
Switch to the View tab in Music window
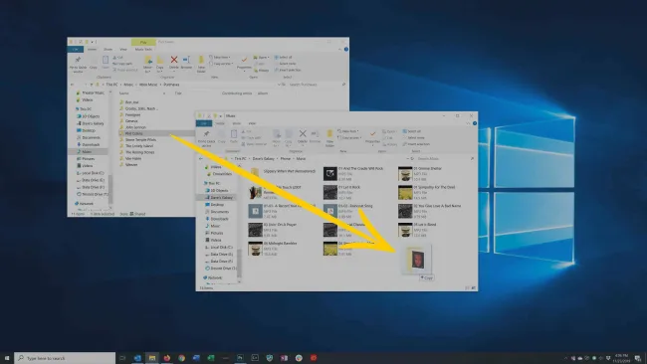pyautogui.click(x=252, y=123)
